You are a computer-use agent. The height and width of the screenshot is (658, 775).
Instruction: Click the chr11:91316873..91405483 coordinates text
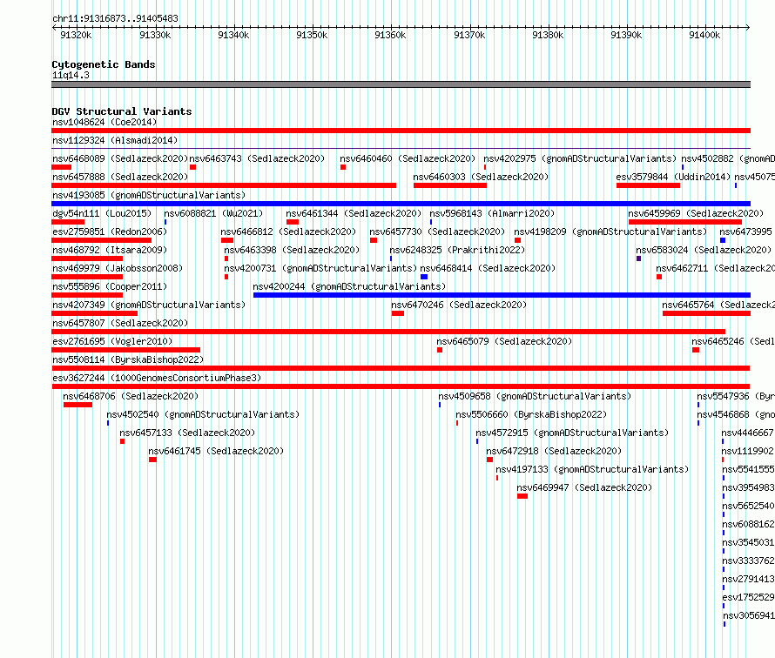(115, 19)
